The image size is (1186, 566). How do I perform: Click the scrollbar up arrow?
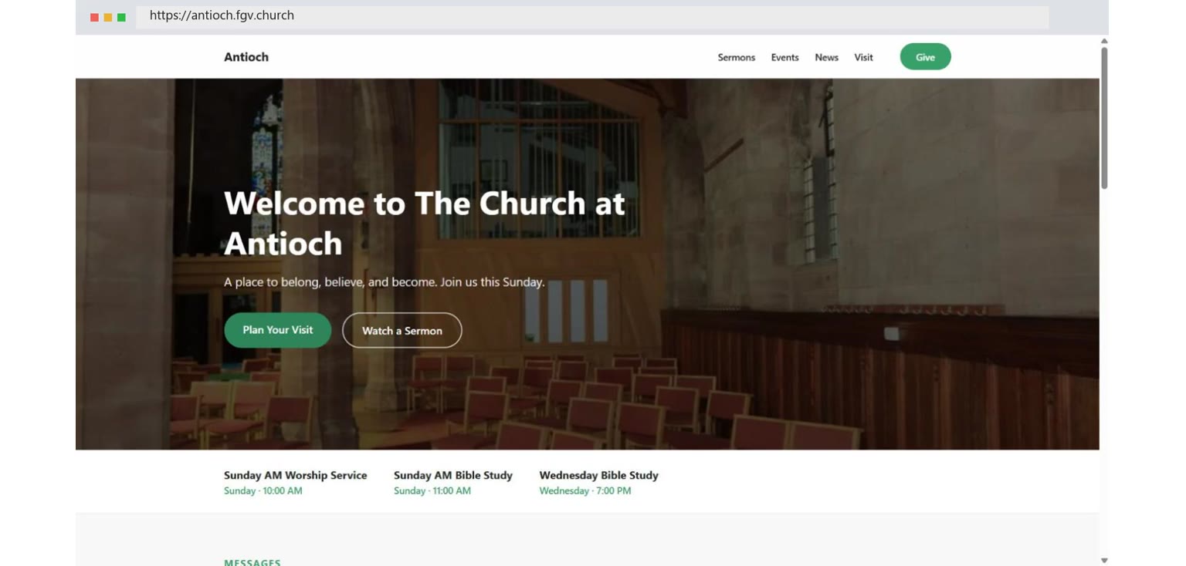coord(1104,41)
